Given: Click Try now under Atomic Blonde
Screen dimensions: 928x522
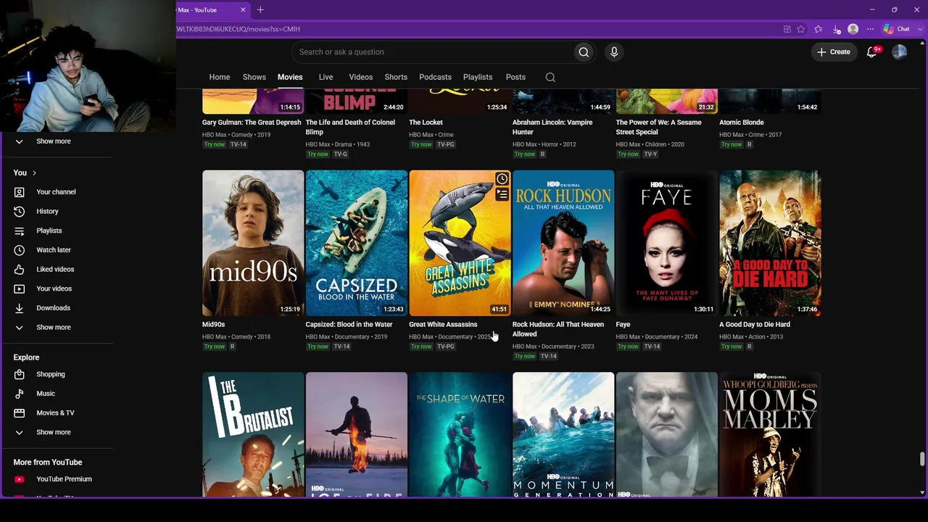Looking at the screenshot, I should (x=732, y=144).
